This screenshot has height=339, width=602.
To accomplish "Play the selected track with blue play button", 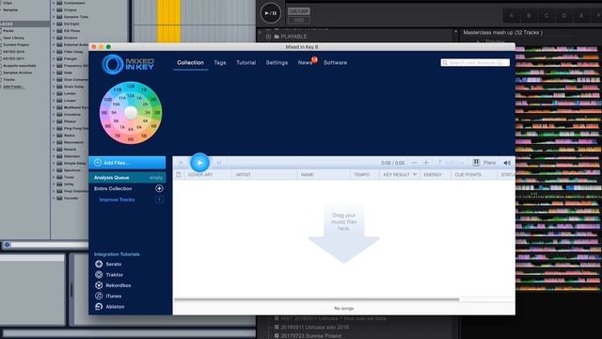I will [199, 163].
